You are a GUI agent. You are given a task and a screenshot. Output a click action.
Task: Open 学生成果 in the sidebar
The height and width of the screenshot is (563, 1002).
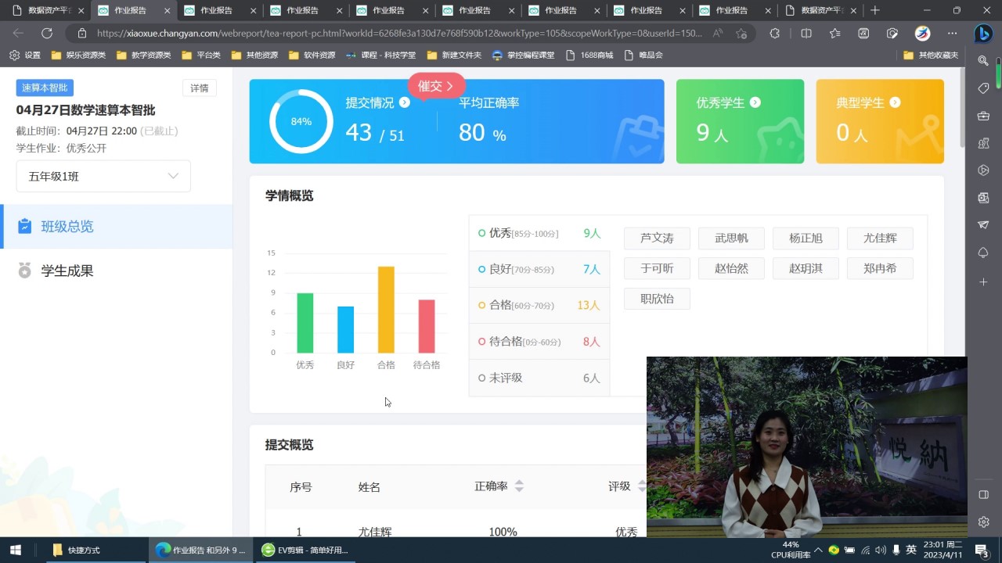(x=67, y=271)
